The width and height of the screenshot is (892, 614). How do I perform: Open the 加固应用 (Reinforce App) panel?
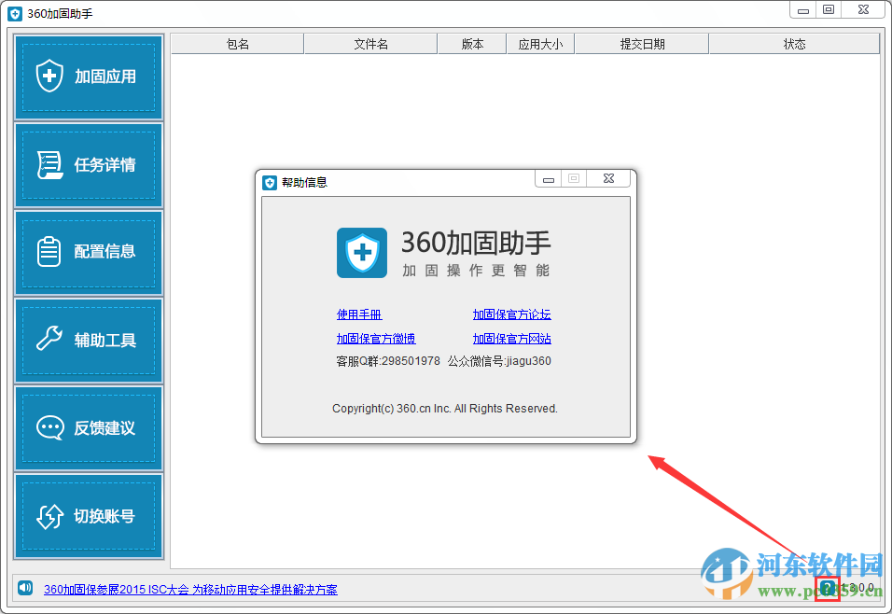(x=88, y=77)
